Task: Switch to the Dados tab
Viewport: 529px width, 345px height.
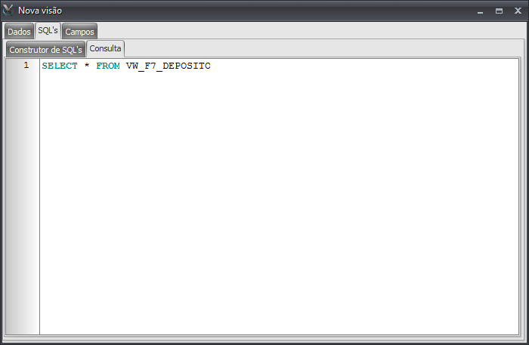Action: [19, 32]
